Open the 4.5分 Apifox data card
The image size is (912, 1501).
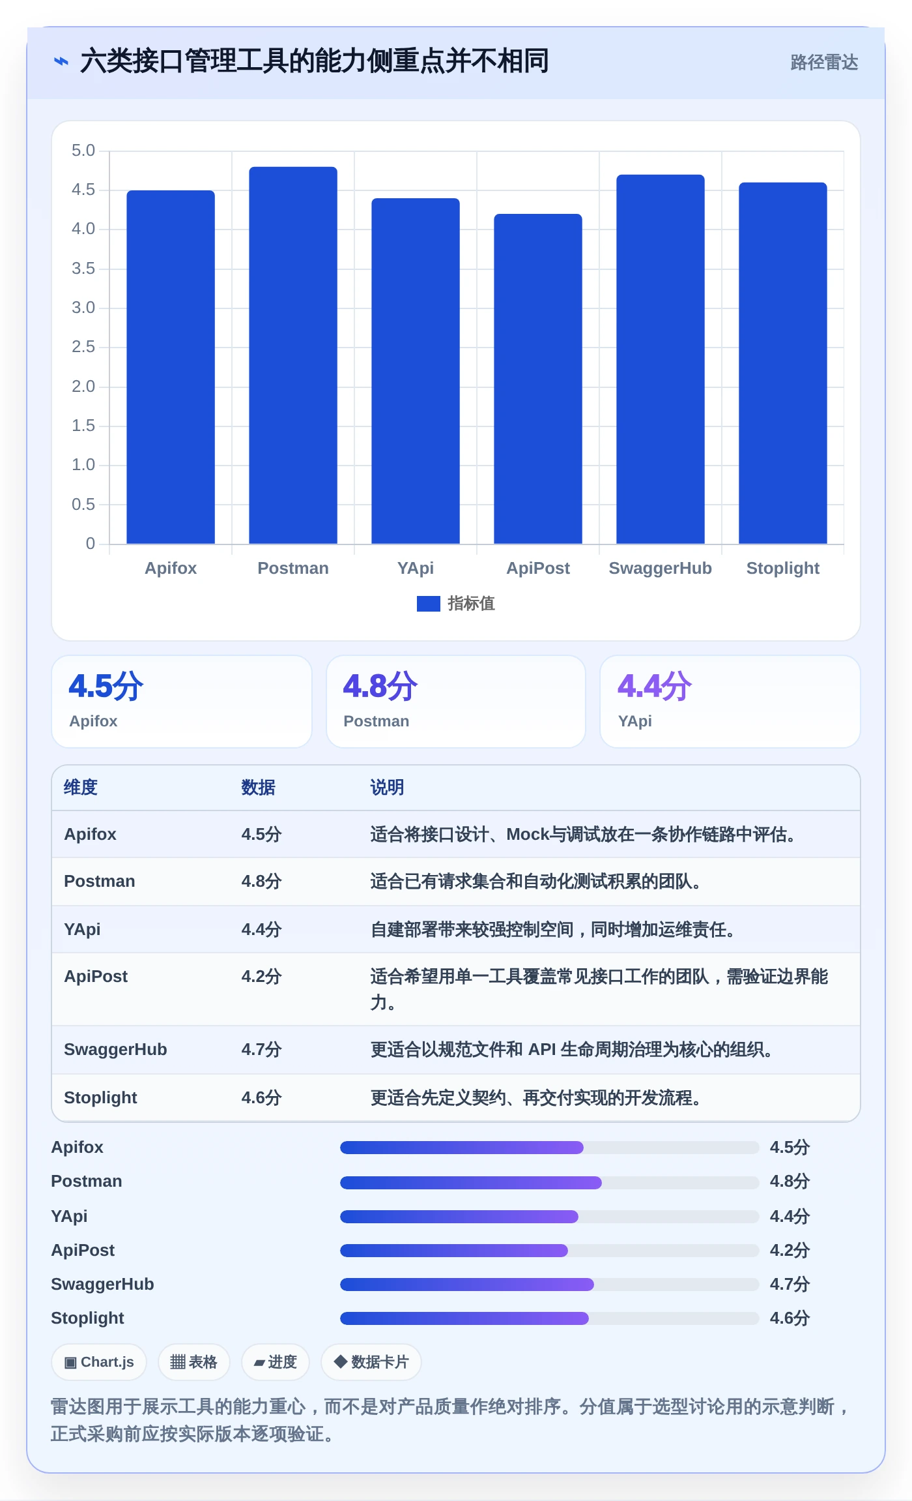182,702
